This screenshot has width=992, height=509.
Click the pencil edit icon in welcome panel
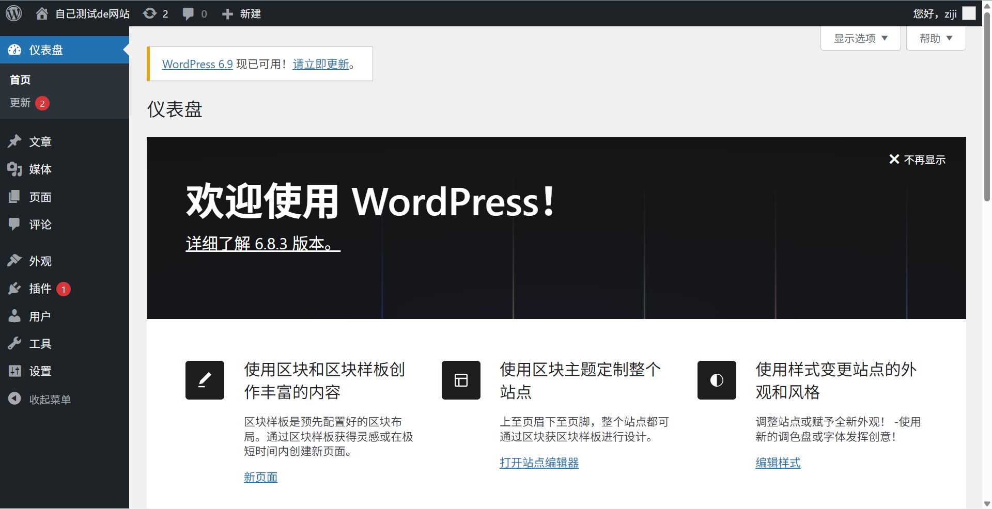(205, 380)
